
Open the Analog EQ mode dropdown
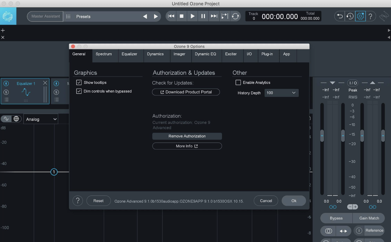(41, 119)
